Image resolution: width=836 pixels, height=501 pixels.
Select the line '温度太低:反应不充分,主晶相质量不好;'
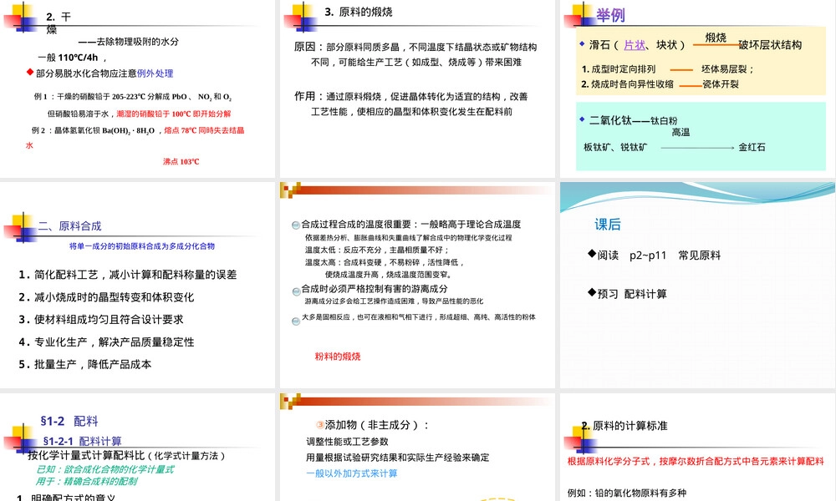378,250
